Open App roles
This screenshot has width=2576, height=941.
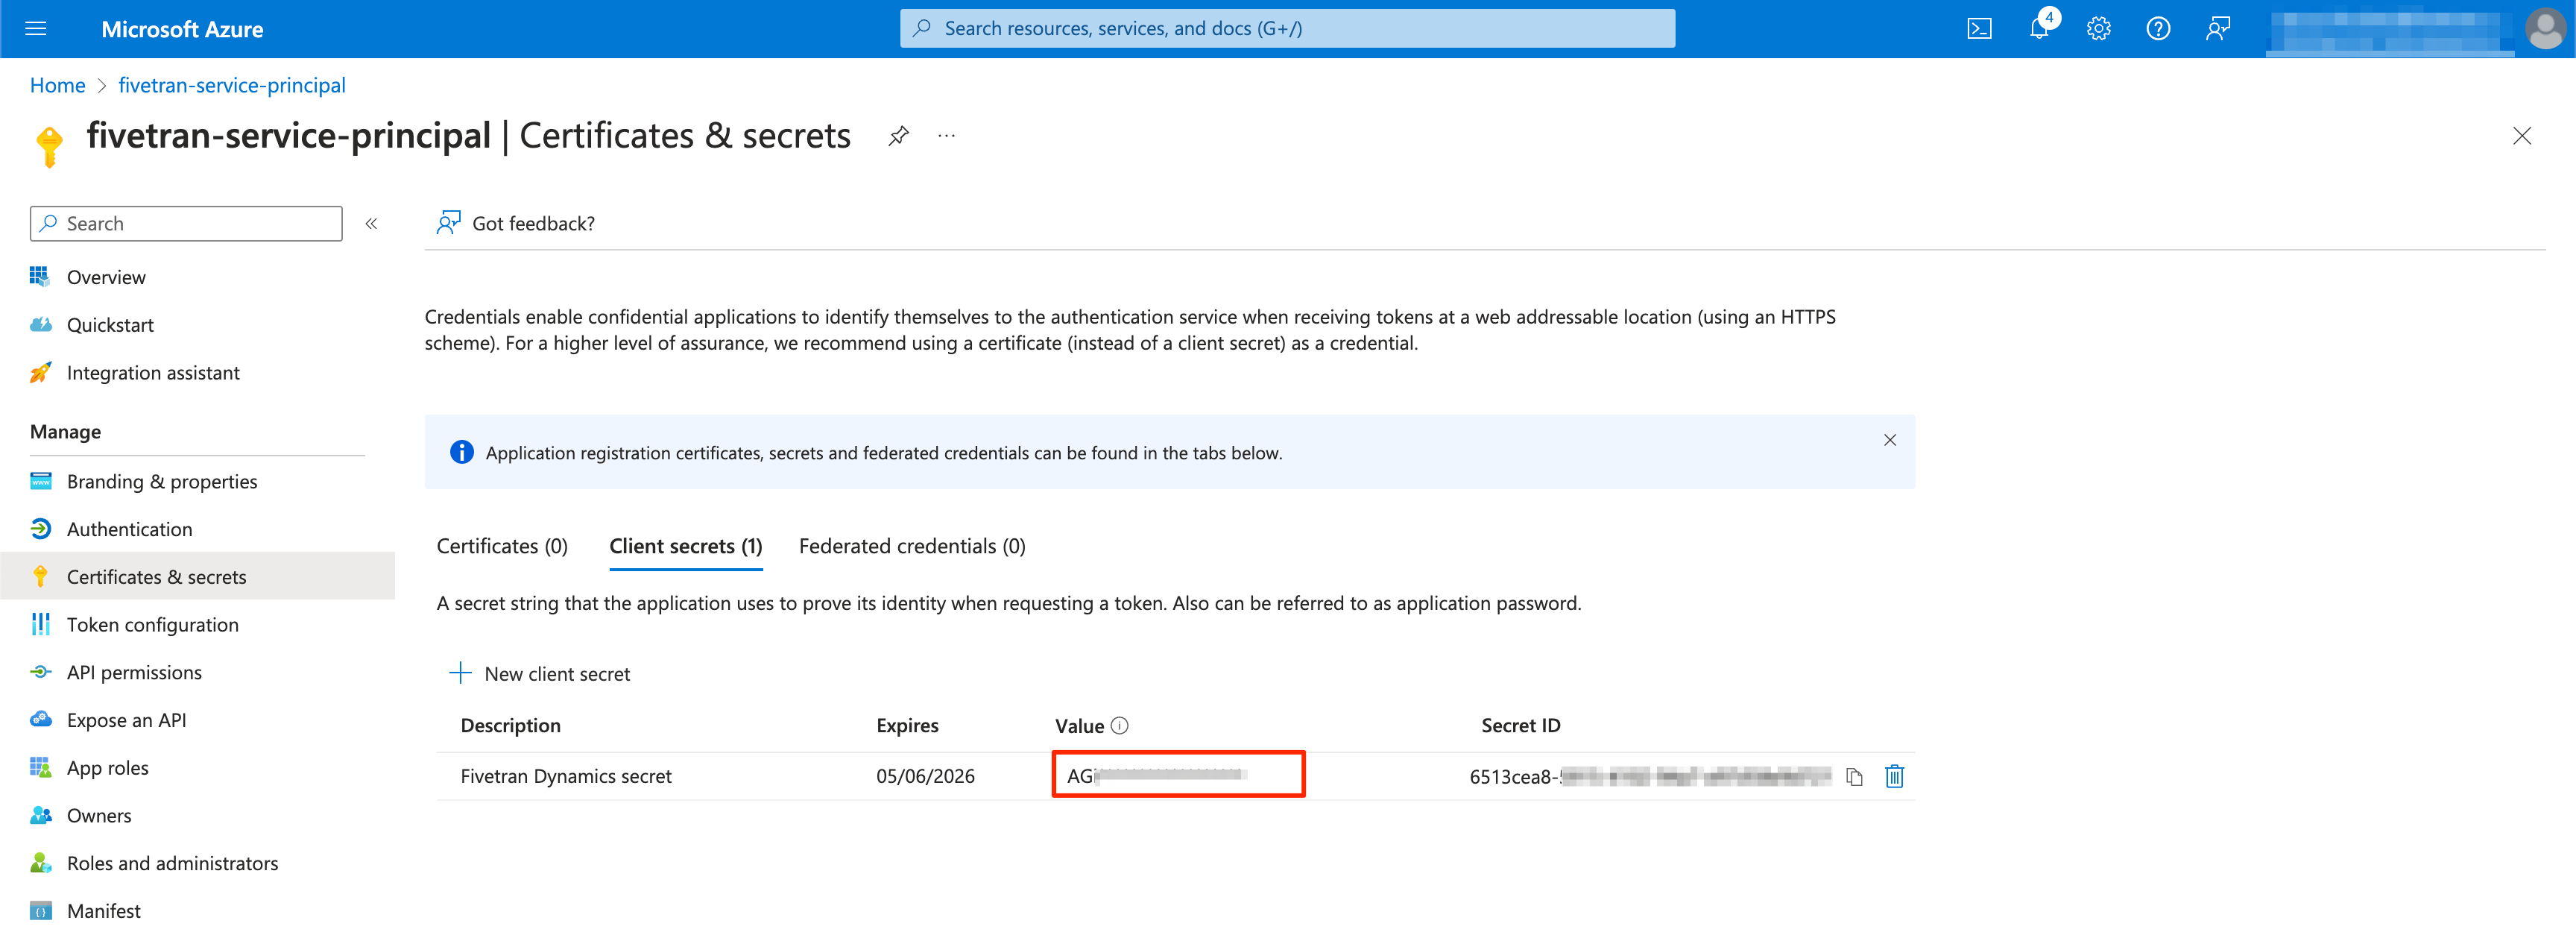tap(107, 768)
